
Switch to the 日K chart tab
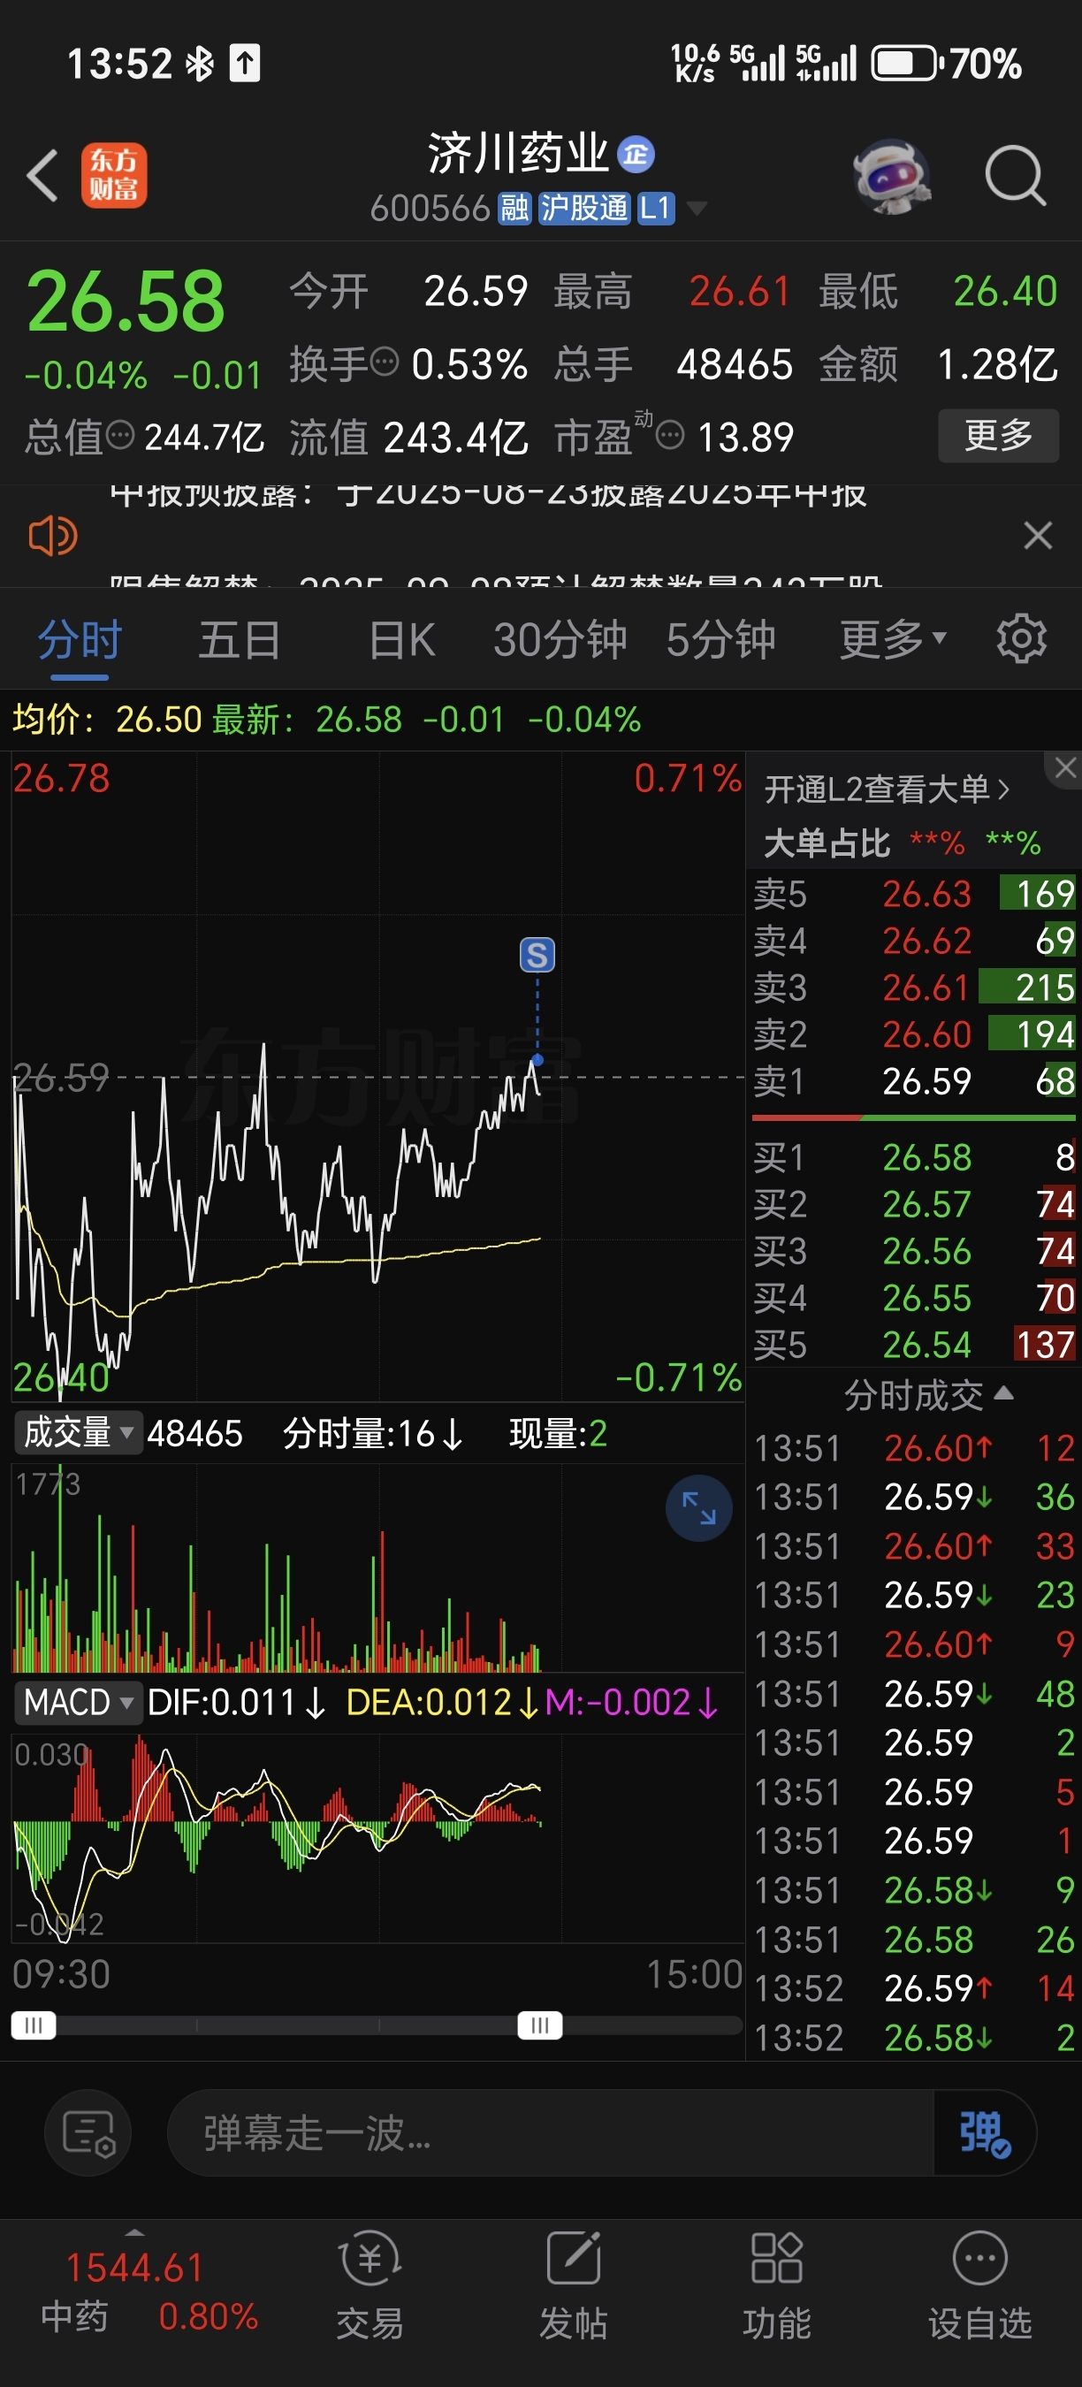coord(401,639)
